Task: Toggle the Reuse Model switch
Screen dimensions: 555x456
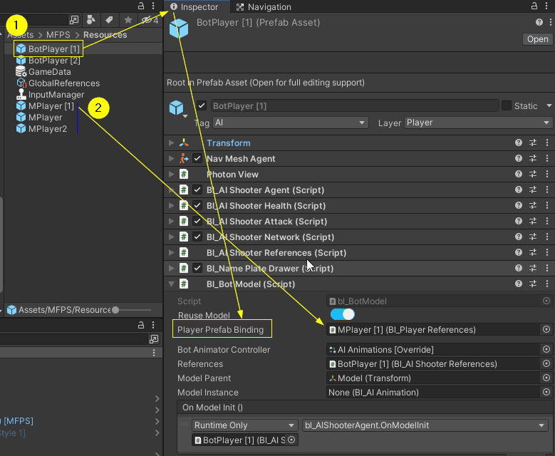Action: click(343, 314)
